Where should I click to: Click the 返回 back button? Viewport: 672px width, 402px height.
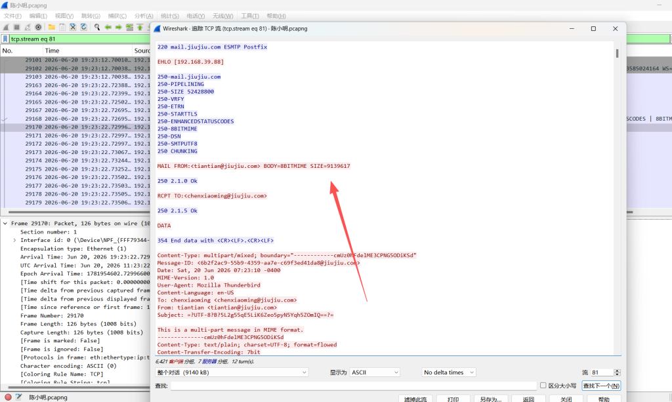click(528, 399)
